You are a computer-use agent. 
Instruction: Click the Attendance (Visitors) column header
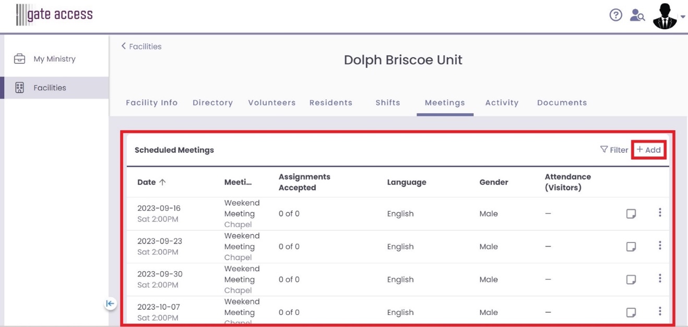(x=568, y=182)
